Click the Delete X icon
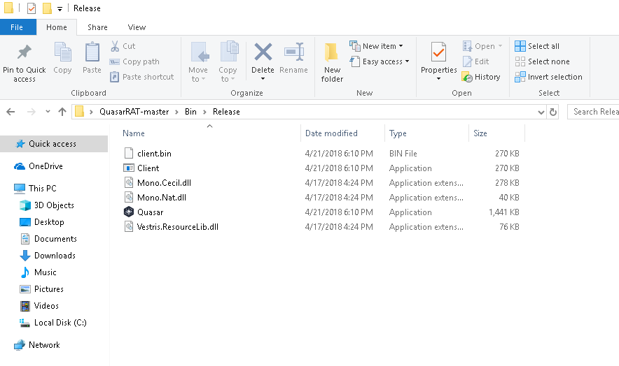The width and height of the screenshot is (619, 366). coord(263,52)
